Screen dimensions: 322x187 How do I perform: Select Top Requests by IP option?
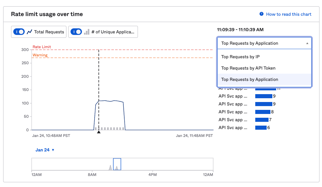click(x=240, y=57)
